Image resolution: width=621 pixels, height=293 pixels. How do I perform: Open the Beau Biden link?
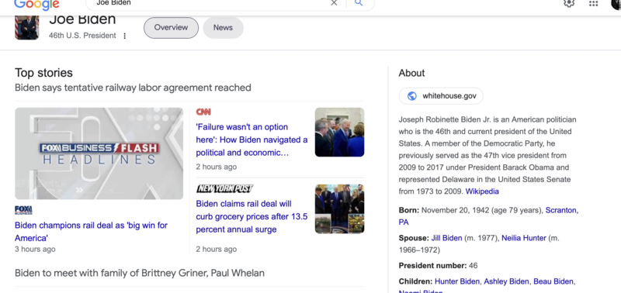[x=553, y=281]
